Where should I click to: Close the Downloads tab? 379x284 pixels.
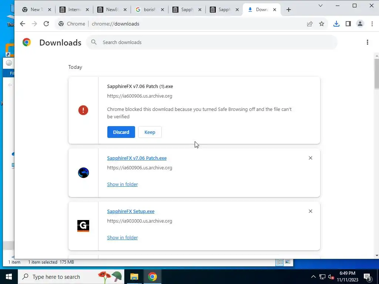(x=275, y=10)
